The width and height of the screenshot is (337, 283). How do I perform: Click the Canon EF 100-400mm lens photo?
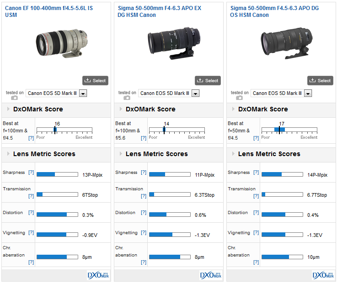(x=62, y=43)
